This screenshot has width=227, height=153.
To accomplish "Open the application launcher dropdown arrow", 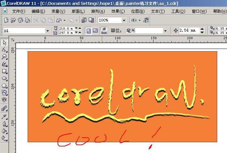I will [140, 20].
